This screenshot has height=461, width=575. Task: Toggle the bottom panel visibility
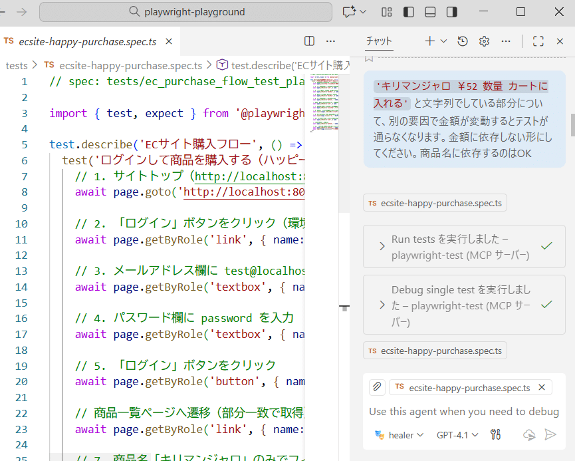pyautogui.click(x=430, y=12)
